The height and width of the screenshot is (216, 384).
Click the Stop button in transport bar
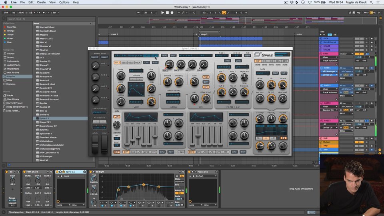pyautogui.click(x=167, y=12)
